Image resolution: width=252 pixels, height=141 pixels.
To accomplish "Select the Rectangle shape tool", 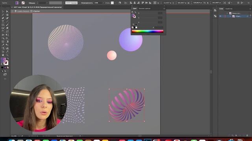I will click(x=3, y=25).
